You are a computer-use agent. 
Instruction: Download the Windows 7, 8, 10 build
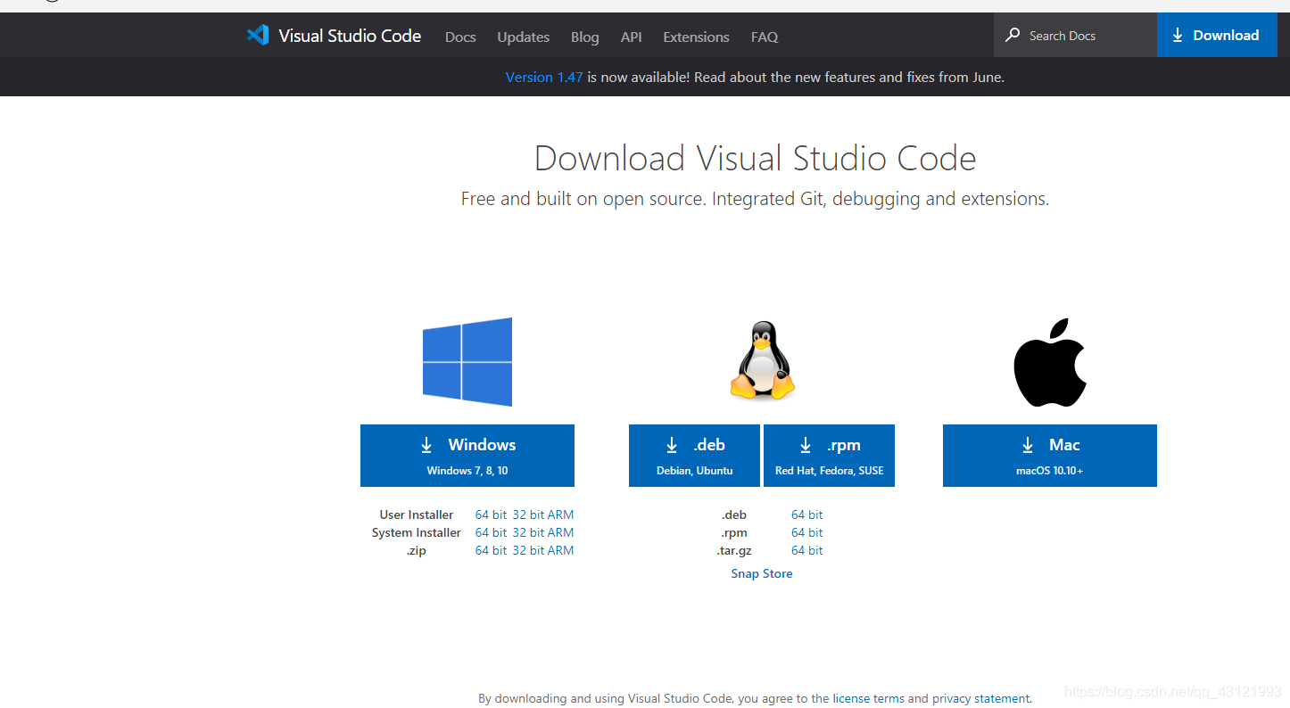point(467,456)
